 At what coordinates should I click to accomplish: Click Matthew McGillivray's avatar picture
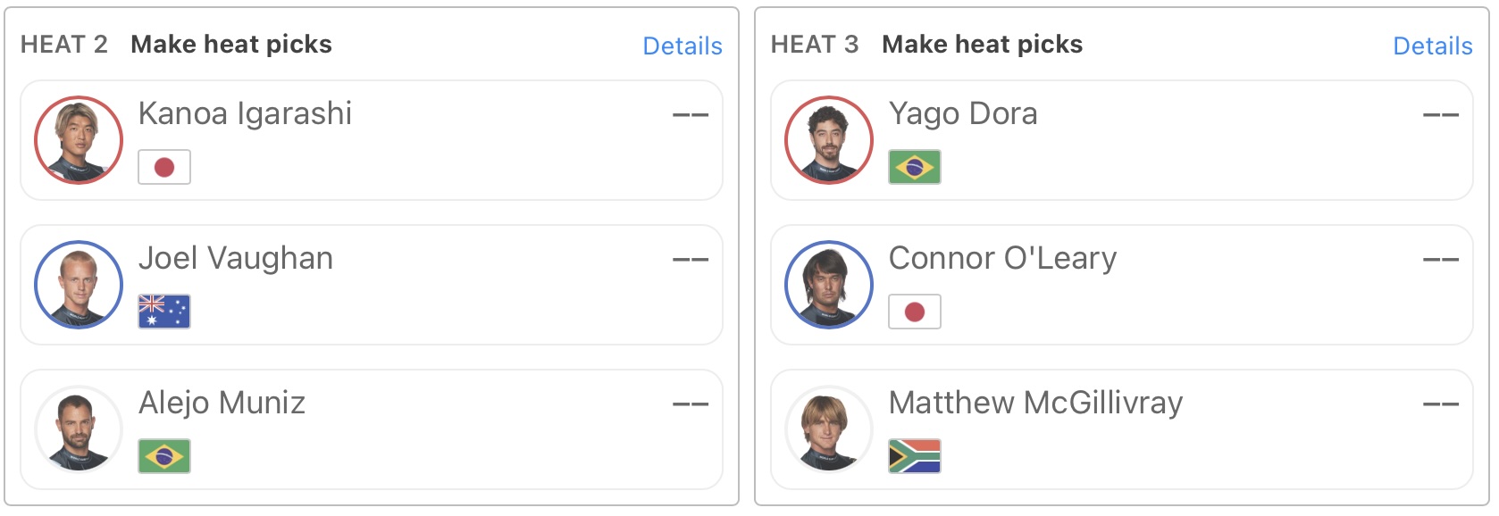click(x=829, y=429)
